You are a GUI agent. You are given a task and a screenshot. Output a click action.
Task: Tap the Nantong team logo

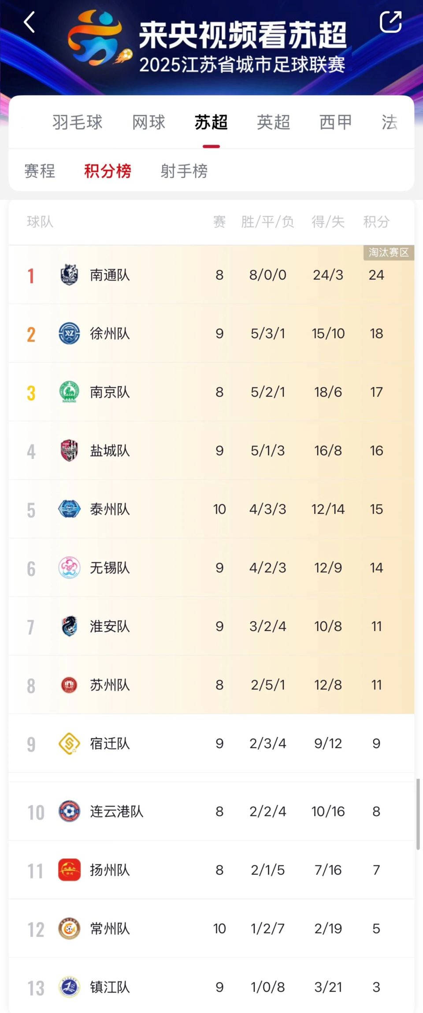[69, 275]
